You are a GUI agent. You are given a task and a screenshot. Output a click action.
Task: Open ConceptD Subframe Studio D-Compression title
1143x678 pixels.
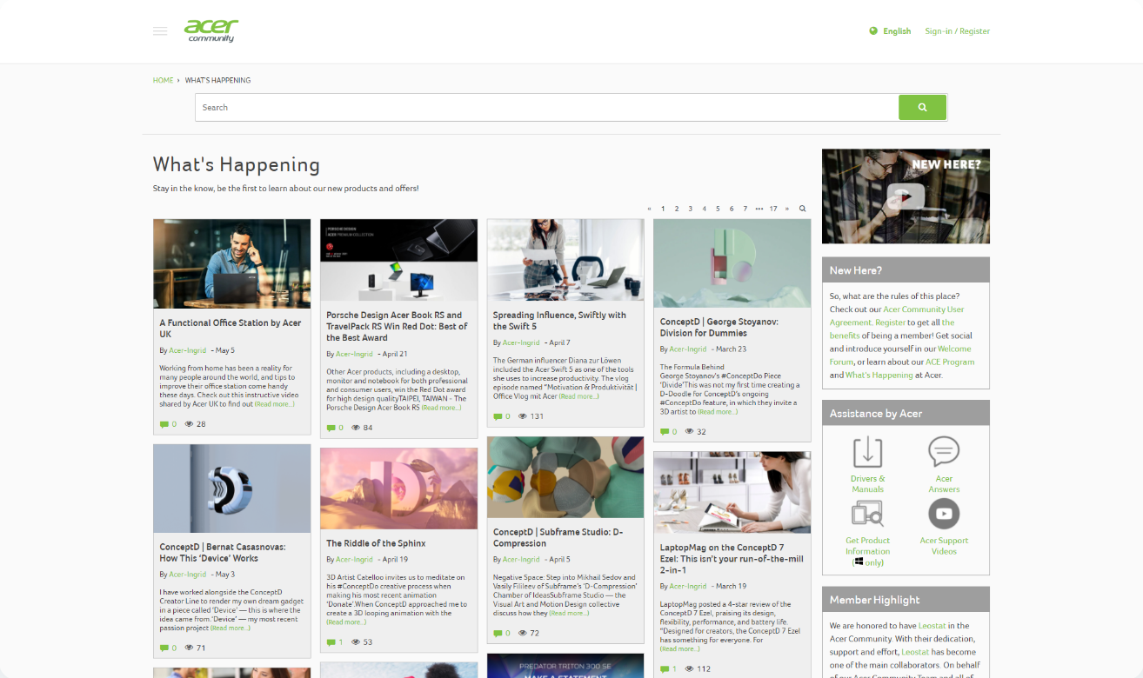(556, 537)
